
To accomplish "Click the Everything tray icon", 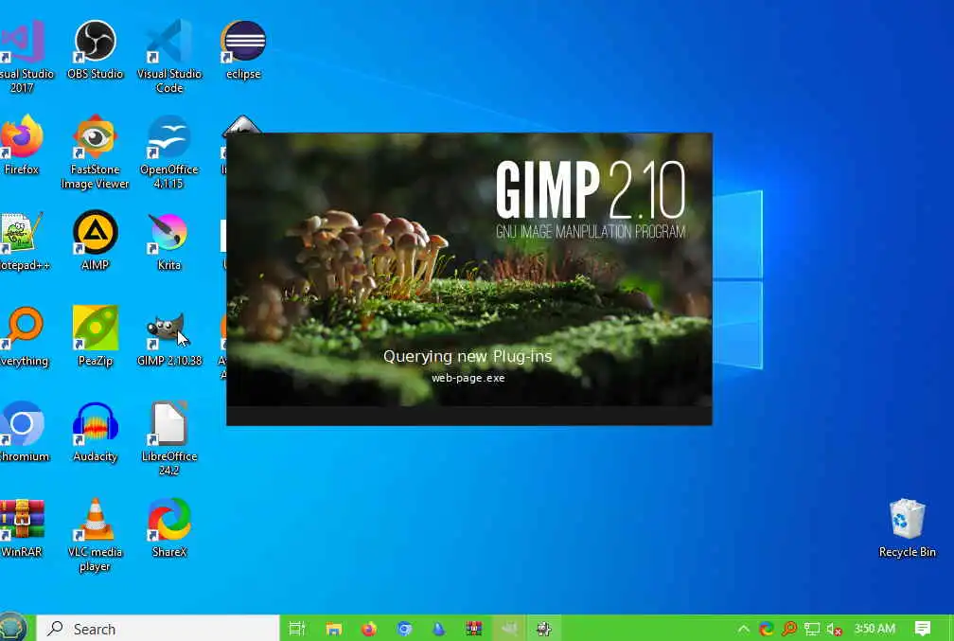I will coord(789,629).
